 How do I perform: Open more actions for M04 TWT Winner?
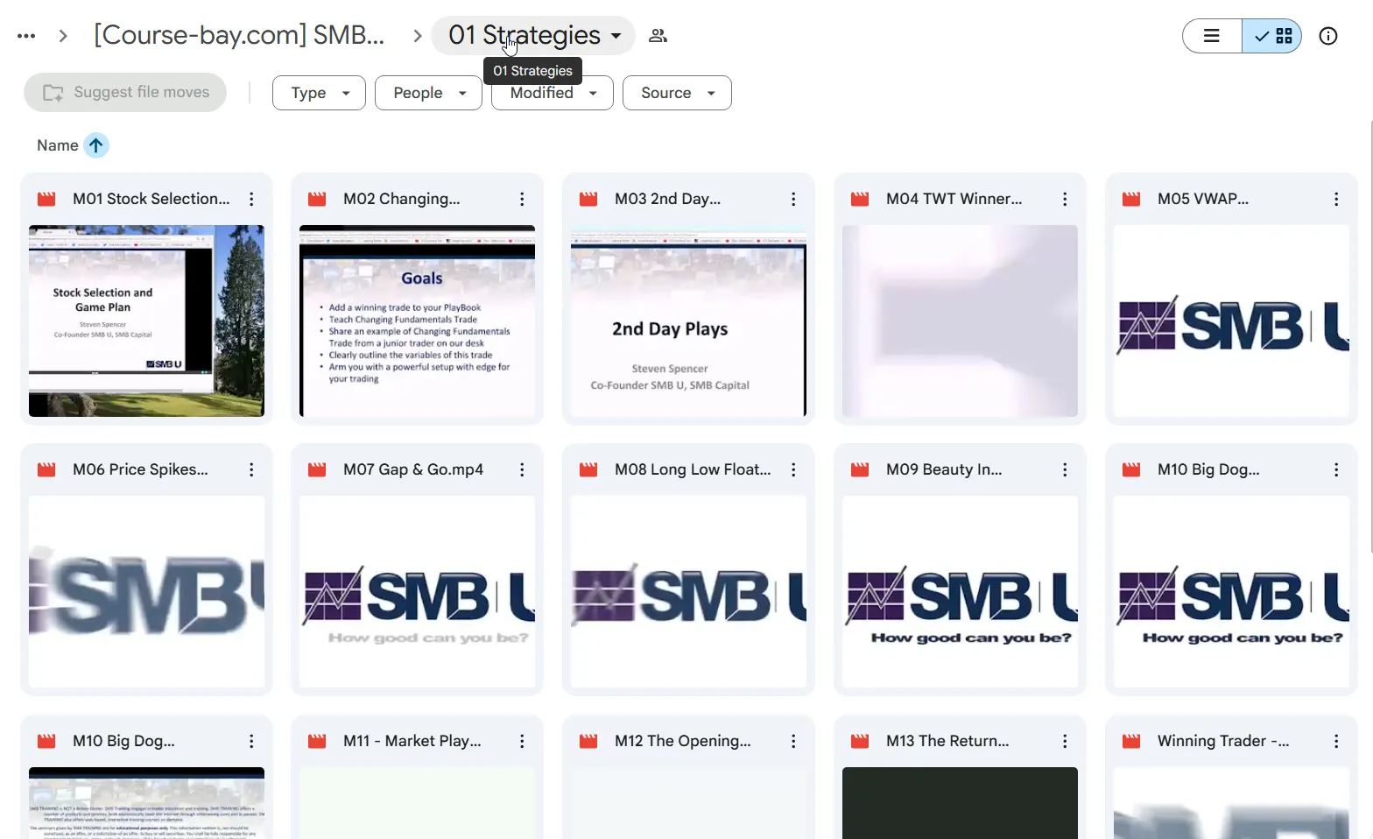point(1065,200)
